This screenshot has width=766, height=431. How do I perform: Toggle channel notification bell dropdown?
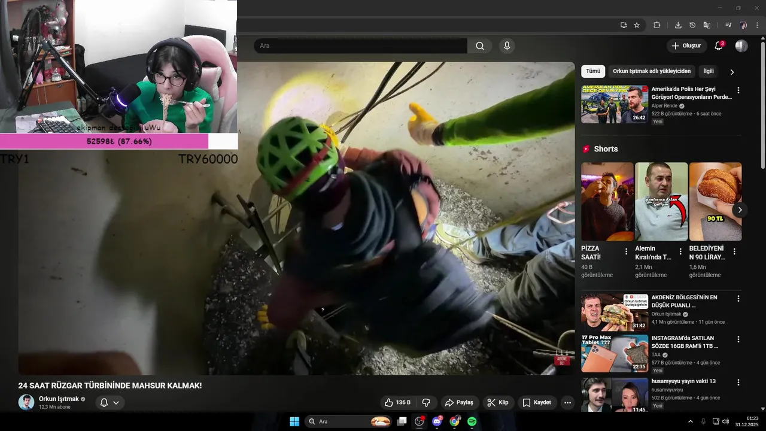[110, 402]
